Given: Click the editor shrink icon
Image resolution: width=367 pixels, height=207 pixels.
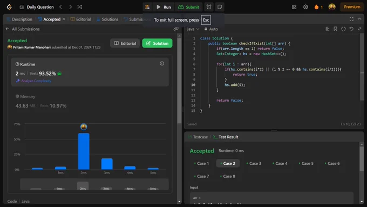Looking at the screenshot, I should tap(359, 29).
